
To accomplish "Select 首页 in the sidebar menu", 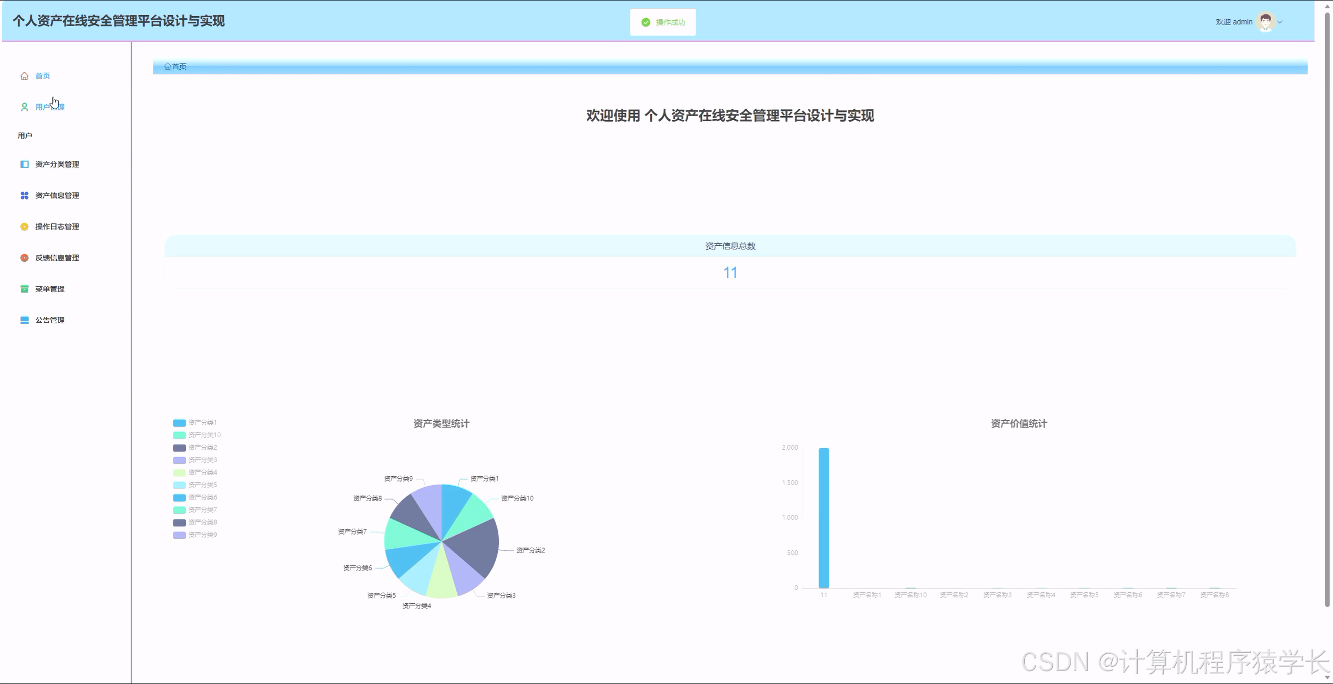I will coord(43,75).
